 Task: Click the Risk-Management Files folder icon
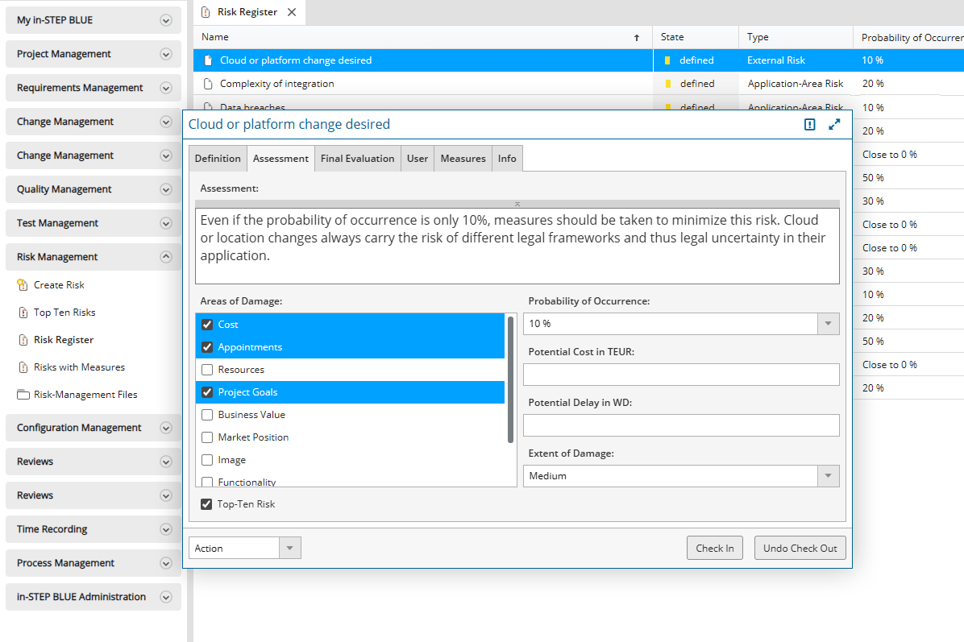click(x=23, y=395)
